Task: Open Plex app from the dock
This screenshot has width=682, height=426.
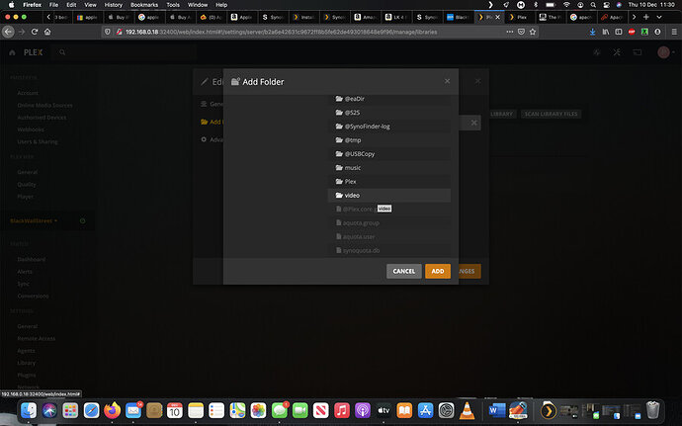Action: pos(549,410)
